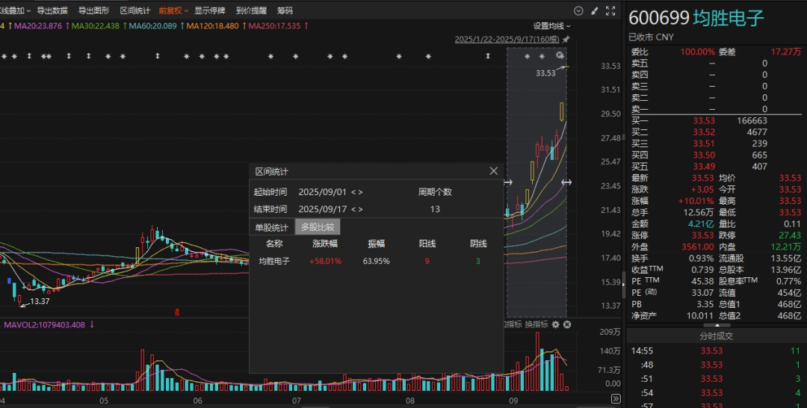This screenshot has width=807, height=408.
Task: Switch to 单股统计 tab
Action: (x=271, y=226)
